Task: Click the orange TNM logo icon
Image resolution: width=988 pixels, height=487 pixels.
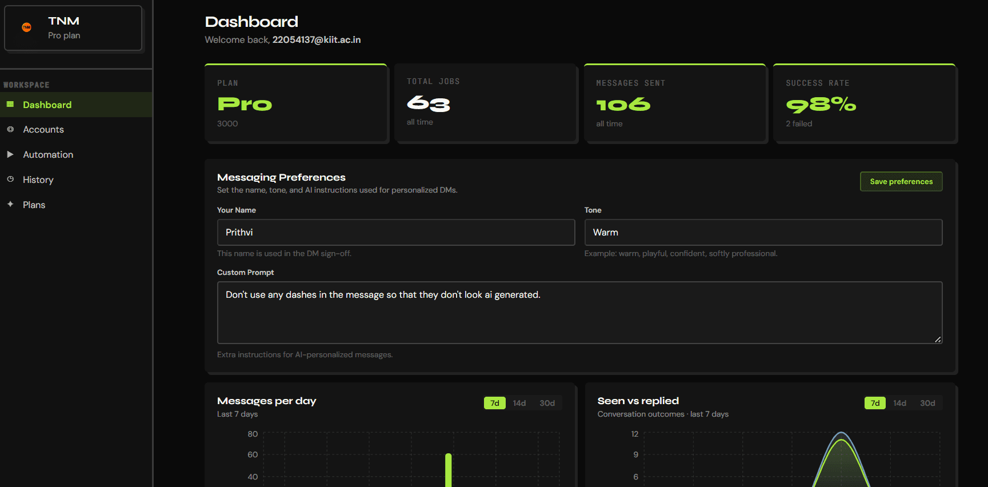Action: pyautogui.click(x=26, y=27)
